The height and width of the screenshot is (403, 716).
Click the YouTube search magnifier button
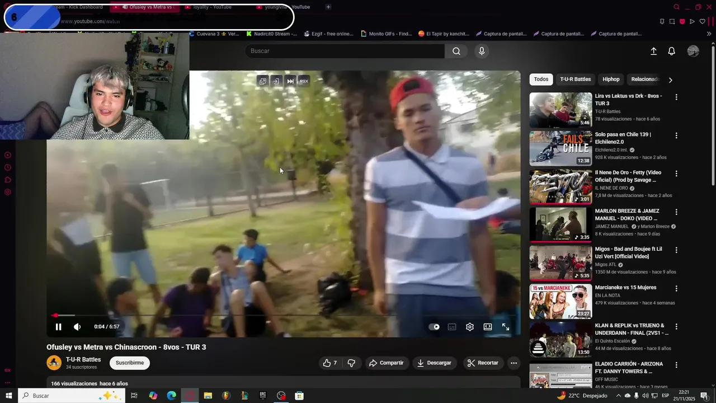456,51
